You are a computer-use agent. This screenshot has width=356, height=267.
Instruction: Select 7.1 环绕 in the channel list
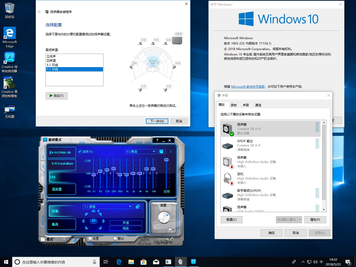tap(75, 69)
